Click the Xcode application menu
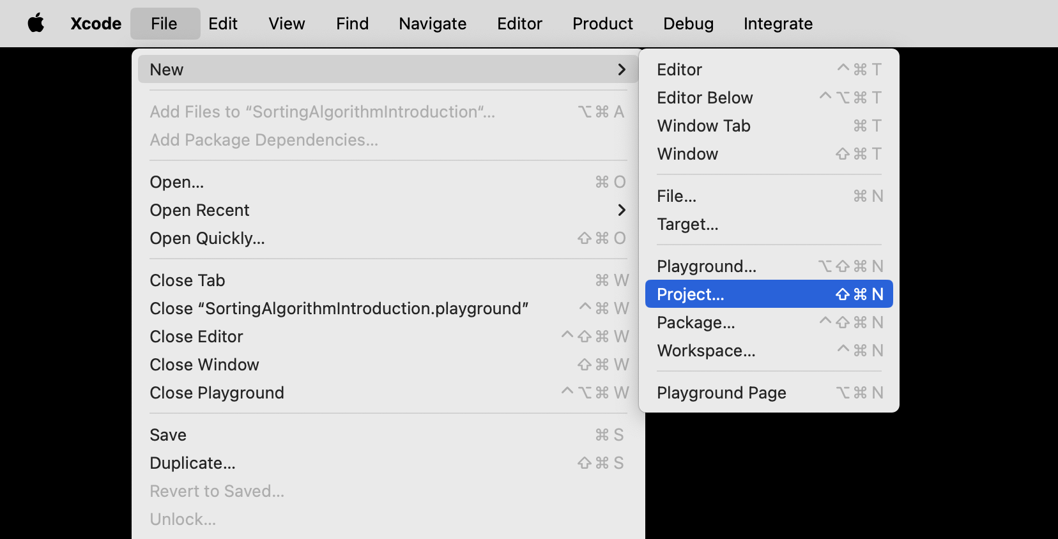This screenshot has height=539, width=1058. (x=96, y=24)
